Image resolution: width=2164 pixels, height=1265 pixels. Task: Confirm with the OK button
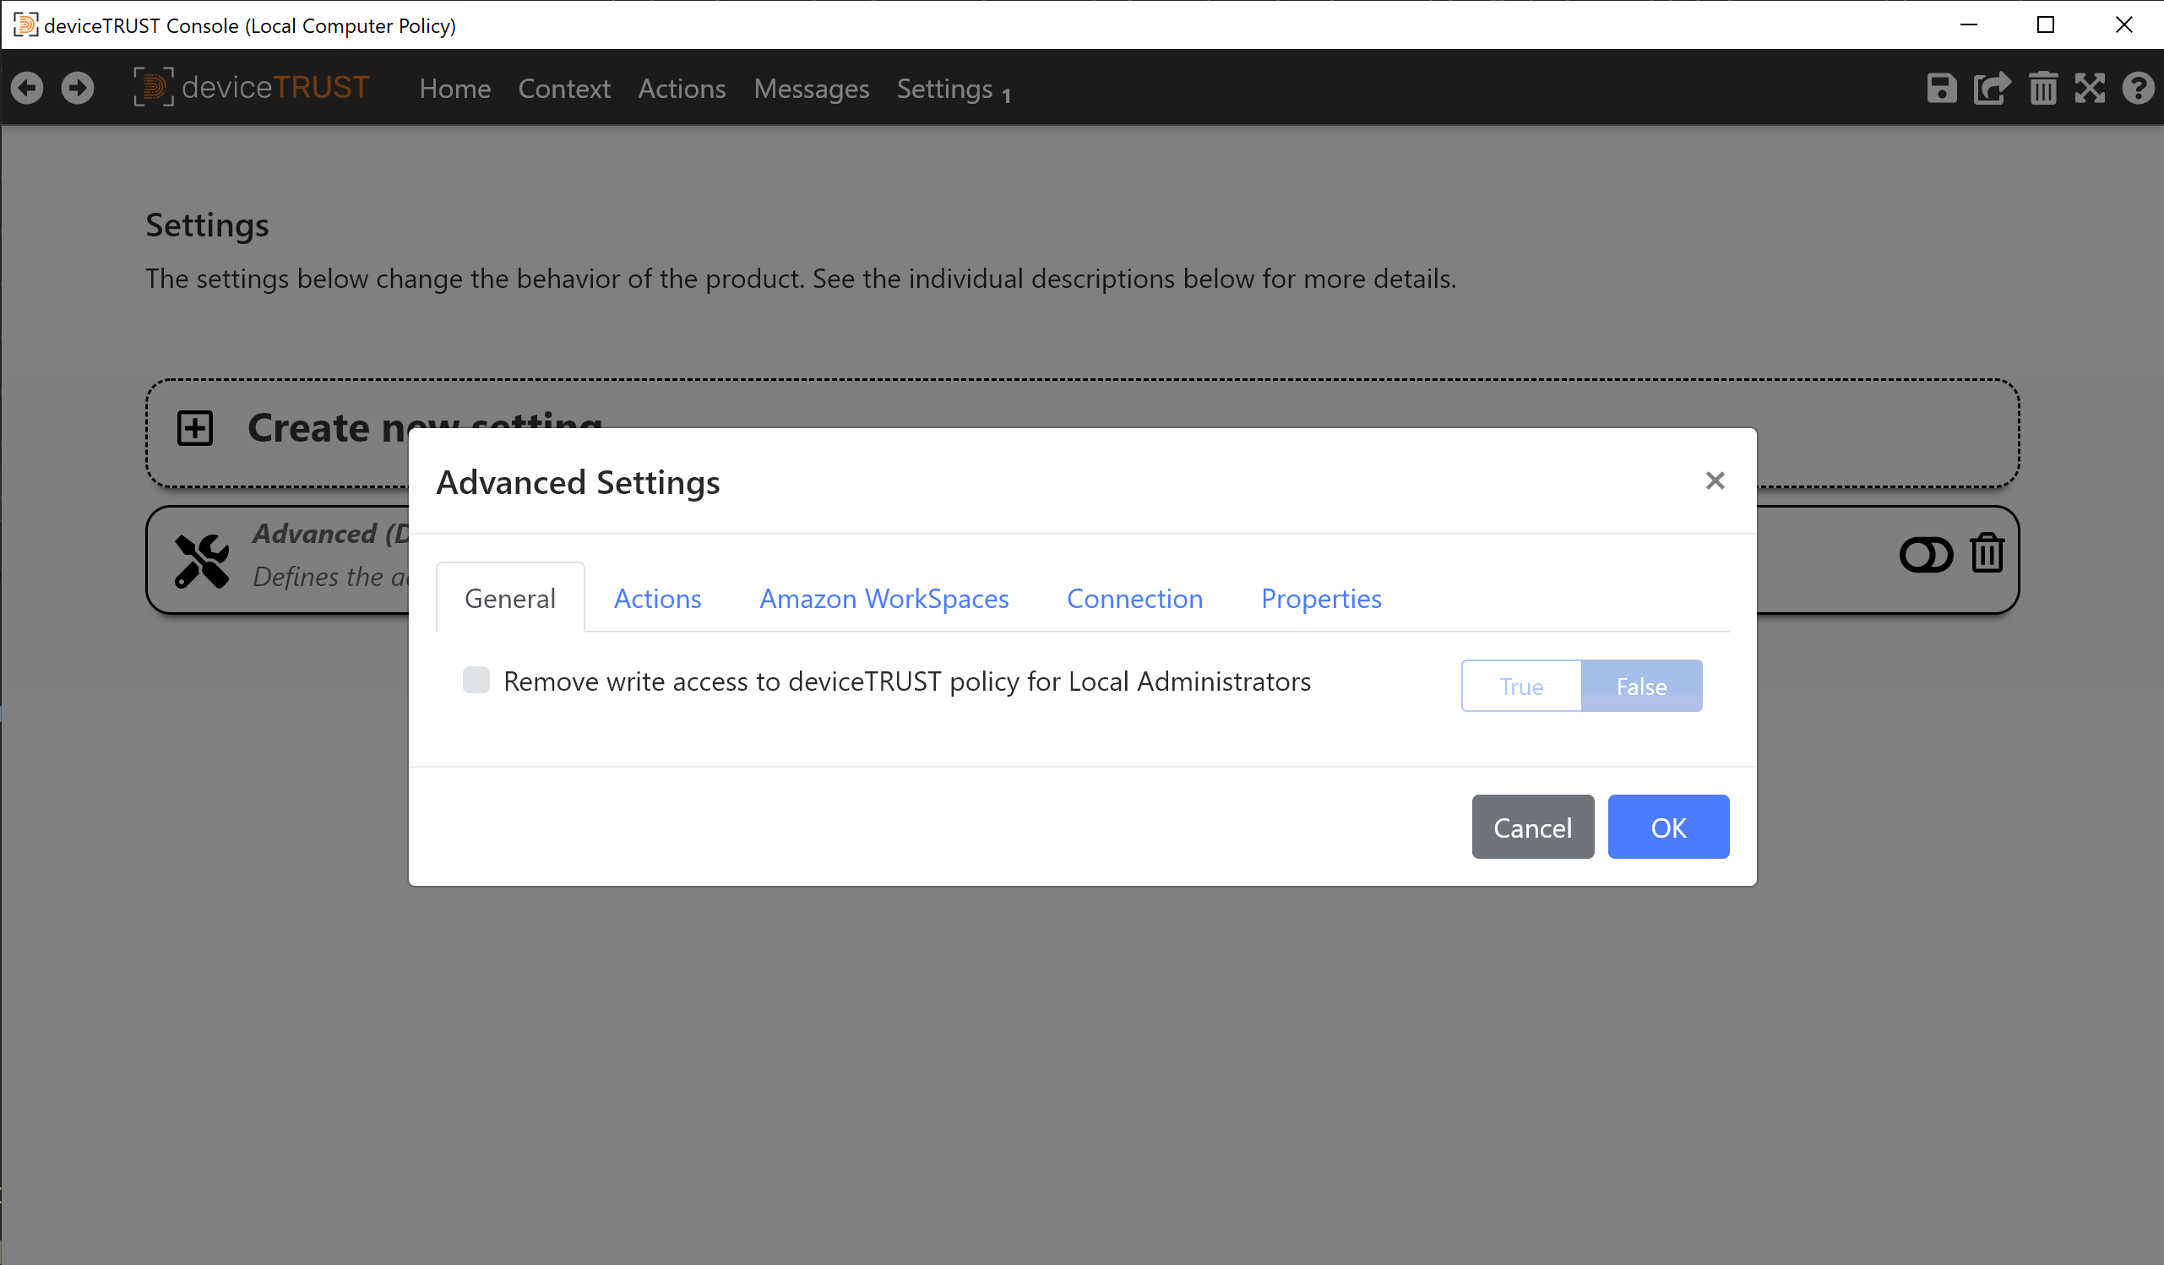tap(1668, 827)
